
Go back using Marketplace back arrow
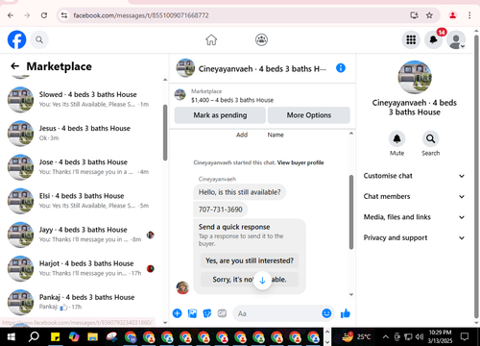click(x=15, y=66)
